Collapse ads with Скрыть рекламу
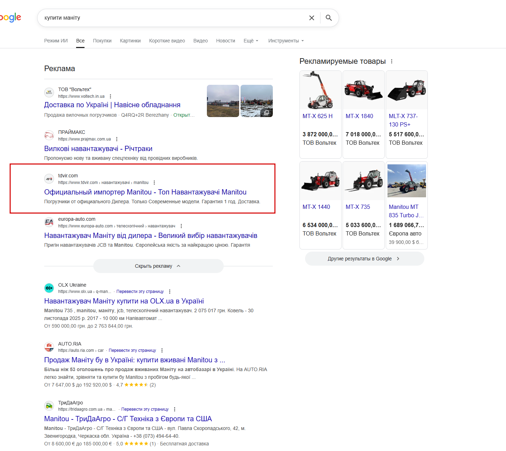This screenshot has width=506, height=451. (158, 266)
